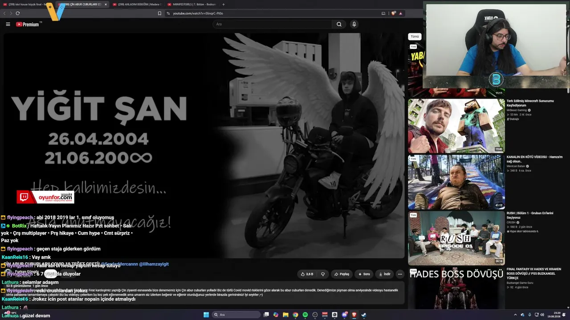Open a new browser tab
This screenshot has width=570, height=320.
223,4
